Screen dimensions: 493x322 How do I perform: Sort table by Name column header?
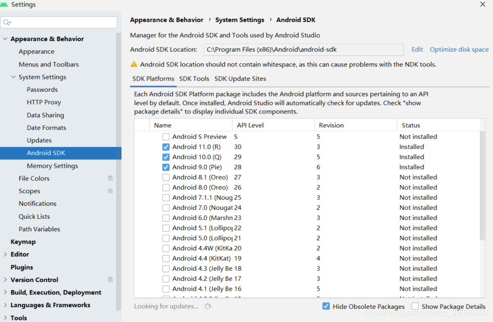190,125
